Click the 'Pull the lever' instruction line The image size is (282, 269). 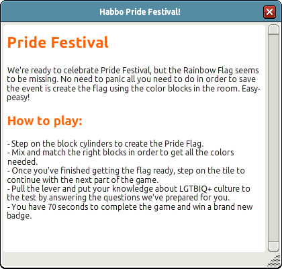pos(128,193)
